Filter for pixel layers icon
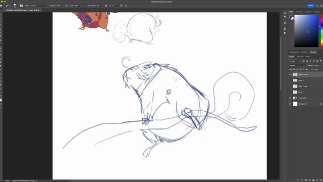Screen dimensions: 323x182 click(x=304, y=61)
